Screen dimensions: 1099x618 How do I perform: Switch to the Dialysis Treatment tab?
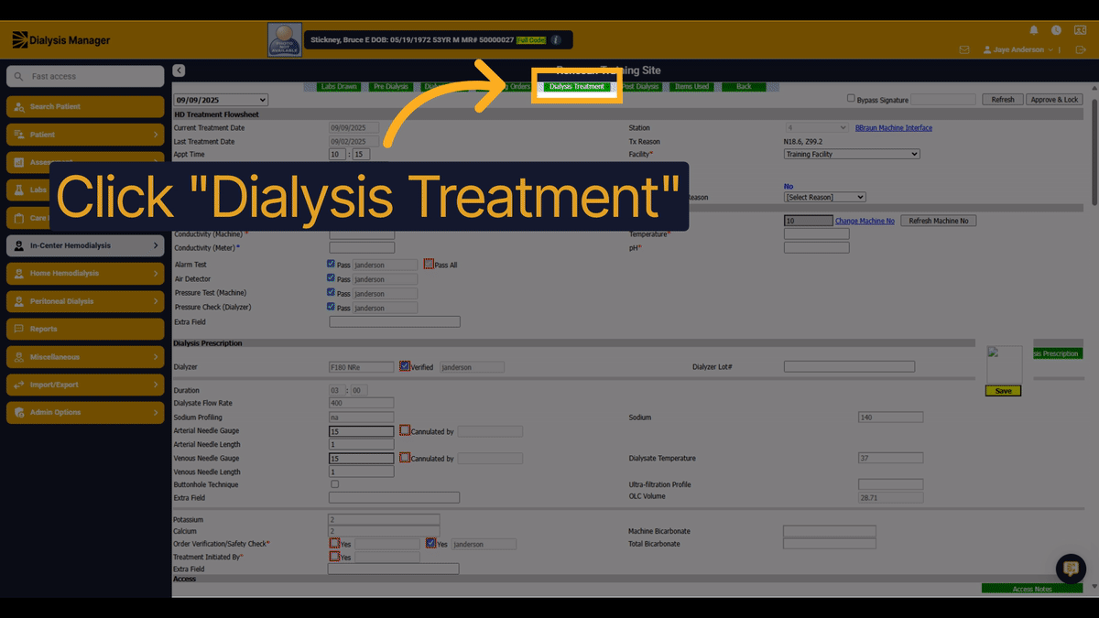(577, 87)
